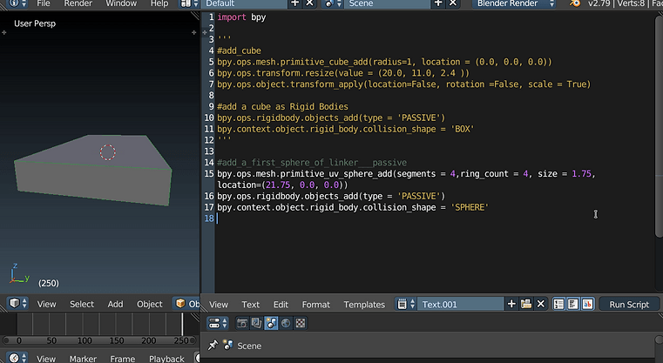Screen dimensions: 663x363
Task: Switch to Scene properties tab
Action: (271, 323)
